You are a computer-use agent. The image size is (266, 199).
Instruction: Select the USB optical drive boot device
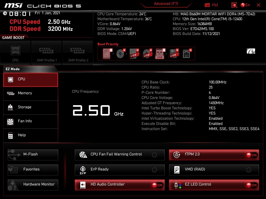click(147, 54)
